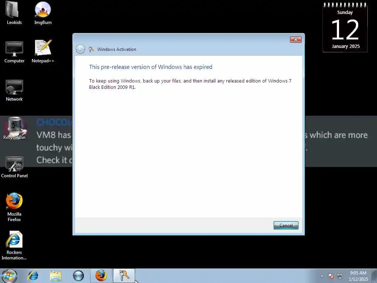Open the Leokids folder on desktop
The image size is (377, 283).
[x=14, y=13]
